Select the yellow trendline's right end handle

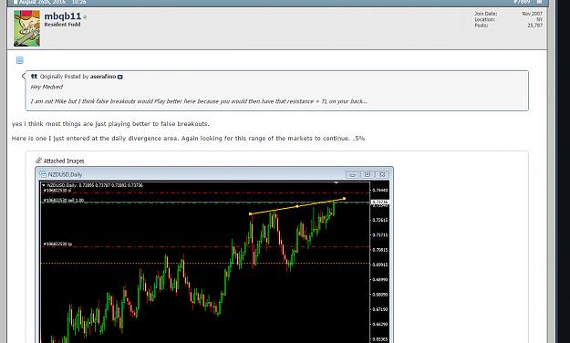344,199
